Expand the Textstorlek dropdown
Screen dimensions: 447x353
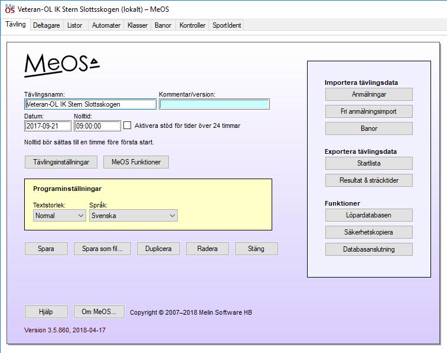[x=59, y=216]
